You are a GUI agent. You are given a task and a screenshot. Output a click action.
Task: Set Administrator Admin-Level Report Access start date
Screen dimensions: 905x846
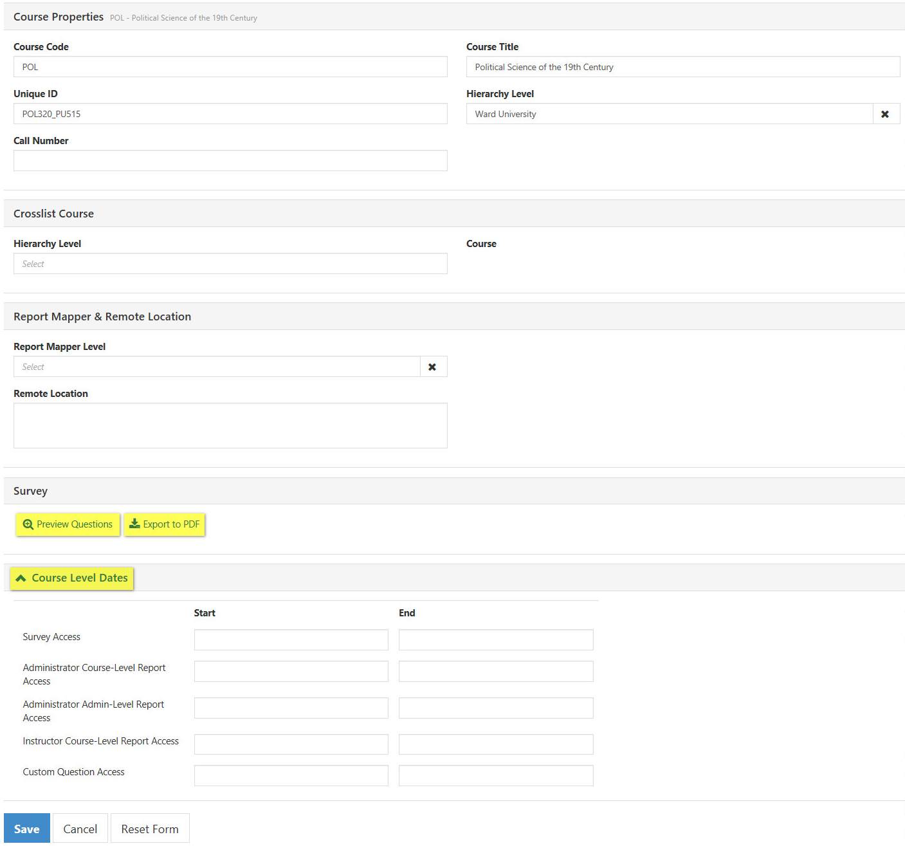click(291, 708)
